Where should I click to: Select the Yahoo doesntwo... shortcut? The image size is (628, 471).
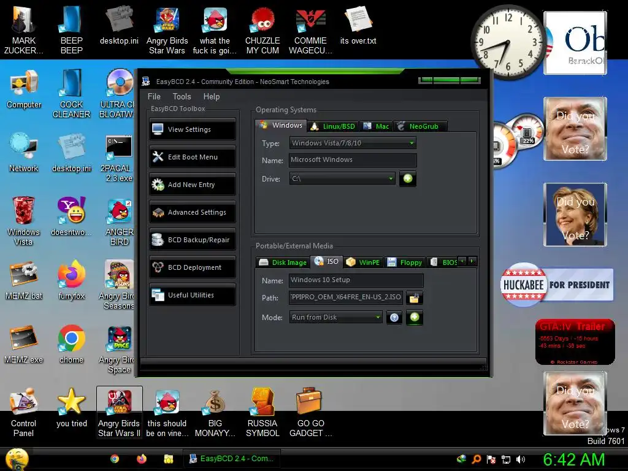71,216
